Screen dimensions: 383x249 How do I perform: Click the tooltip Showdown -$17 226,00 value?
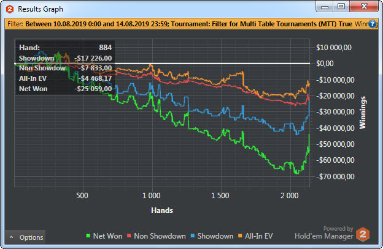click(93, 58)
